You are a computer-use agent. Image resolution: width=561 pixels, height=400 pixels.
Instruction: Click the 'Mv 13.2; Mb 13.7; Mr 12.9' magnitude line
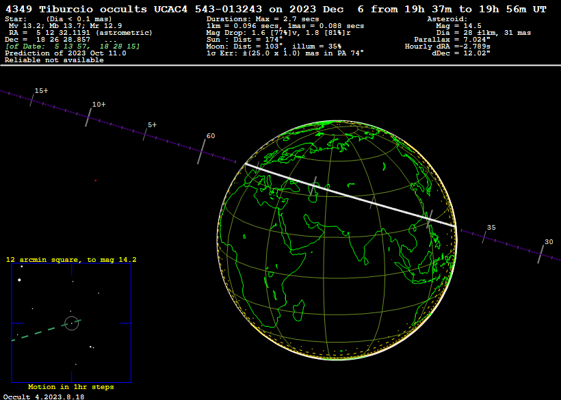pos(65,26)
